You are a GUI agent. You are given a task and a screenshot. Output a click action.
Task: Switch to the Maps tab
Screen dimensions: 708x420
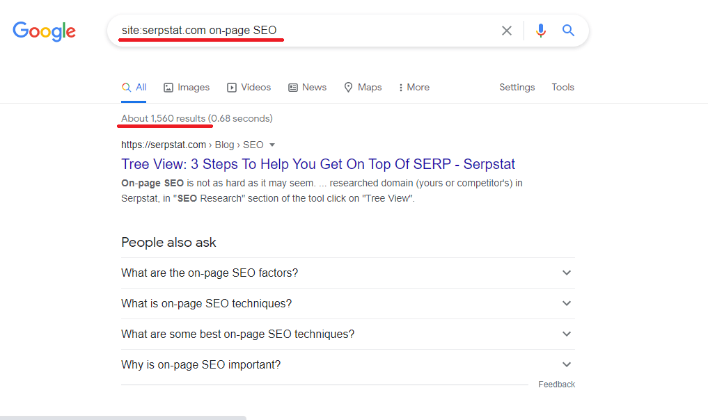[x=363, y=88]
